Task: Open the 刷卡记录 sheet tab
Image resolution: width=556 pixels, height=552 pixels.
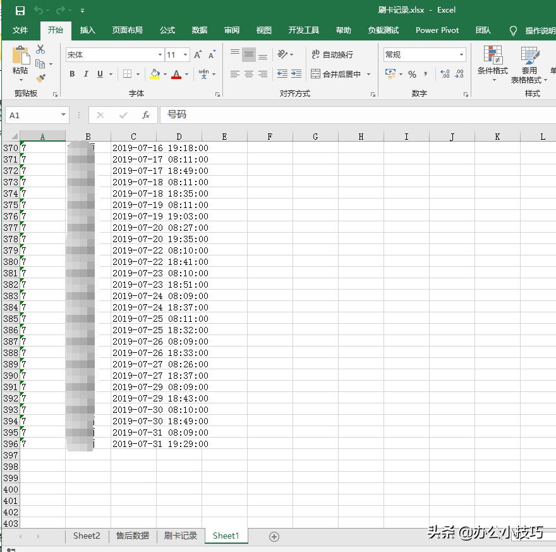Action: point(181,535)
